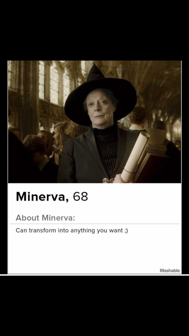Click the winking emoticon in bio
Image resolution: width=189 pixels, height=336 pixels.
coord(126,231)
